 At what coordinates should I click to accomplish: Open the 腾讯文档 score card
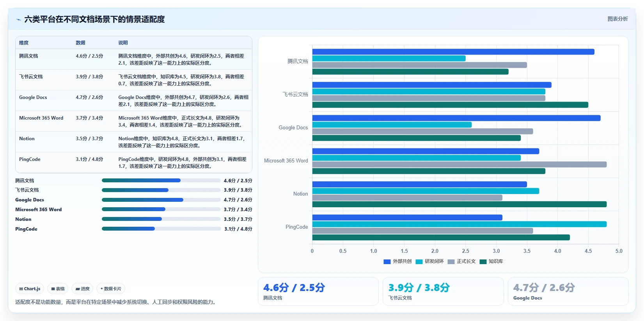pos(318,291)
